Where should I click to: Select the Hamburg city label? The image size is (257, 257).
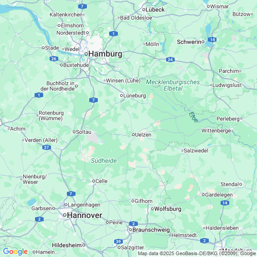(105, 54)
